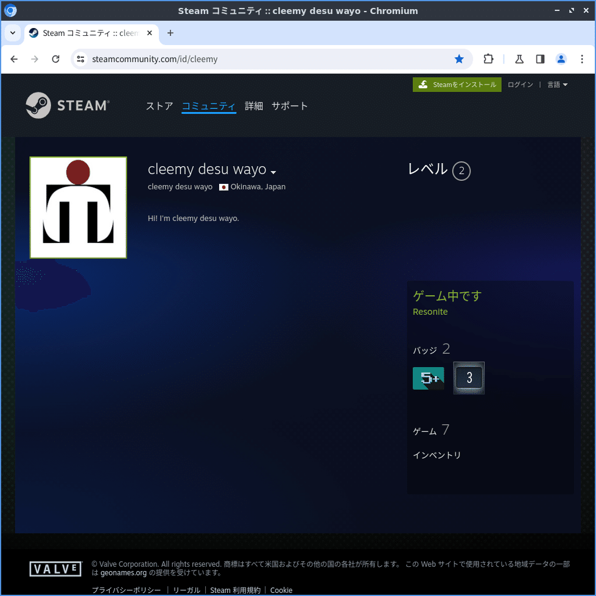Viewport: 596px width, 596px height.
Task: Click the profile avatar image
Action: tap(79, 208)
